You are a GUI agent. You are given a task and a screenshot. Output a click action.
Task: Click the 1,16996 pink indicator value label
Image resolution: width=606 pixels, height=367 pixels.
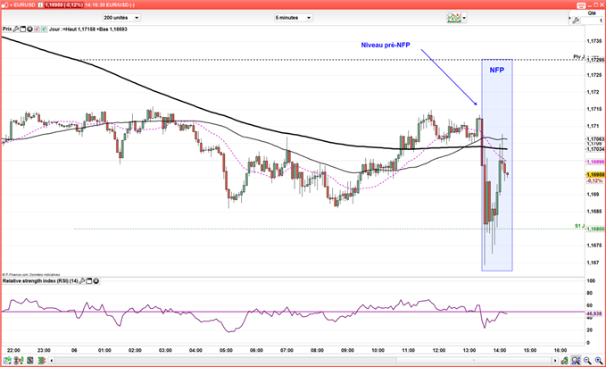pyautogui.click(x=595, y=162)
